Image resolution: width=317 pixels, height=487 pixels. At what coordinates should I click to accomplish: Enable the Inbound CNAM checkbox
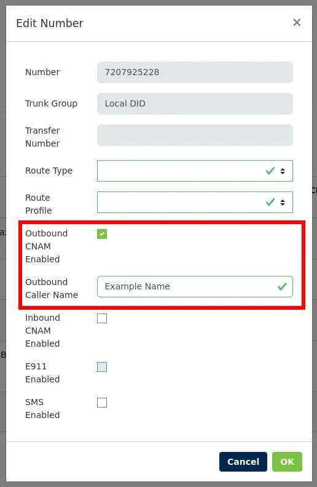(102, 318)
